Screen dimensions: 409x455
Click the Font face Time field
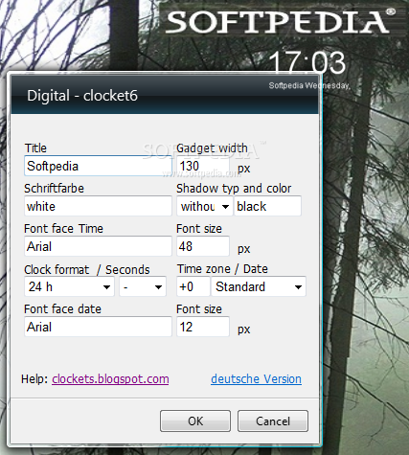(98, 246)
